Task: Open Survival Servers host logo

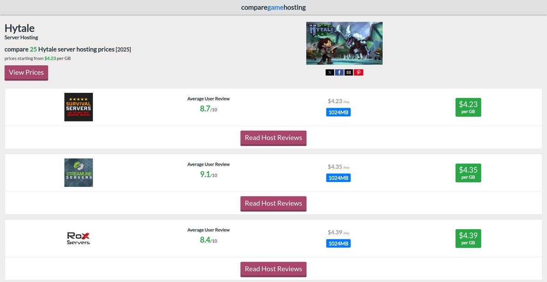Action: click(78, 107)
